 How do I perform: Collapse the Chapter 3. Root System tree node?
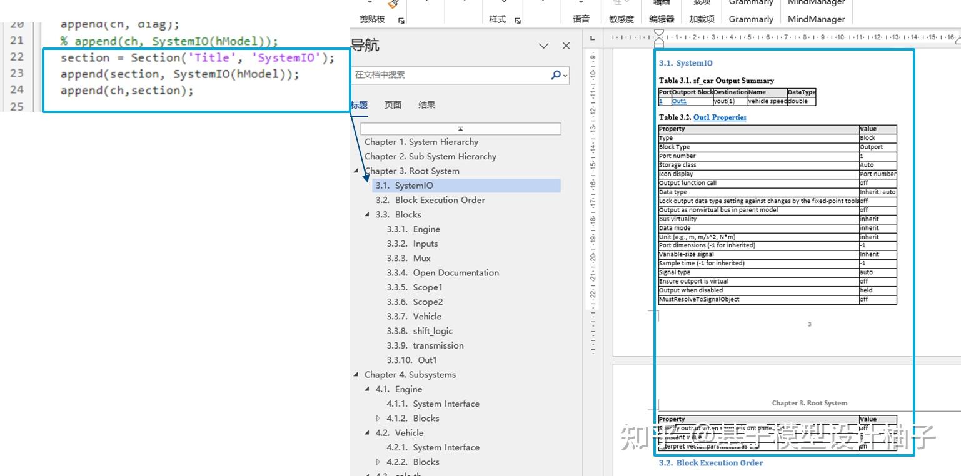tap(356, 171)
